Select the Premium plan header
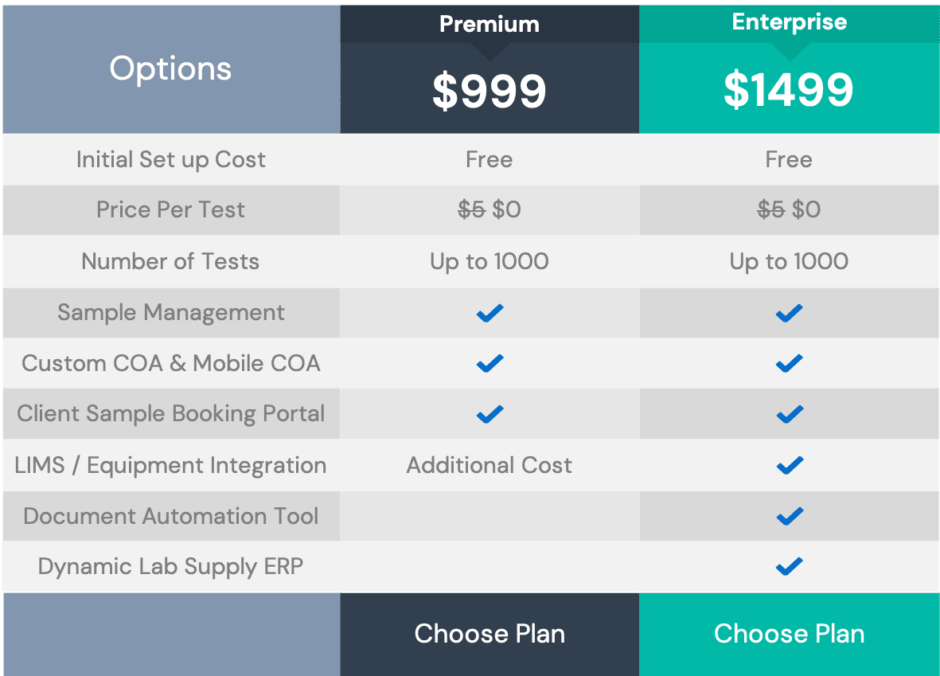The height and width of the screenshot is (676, 940). coord(490,24)
